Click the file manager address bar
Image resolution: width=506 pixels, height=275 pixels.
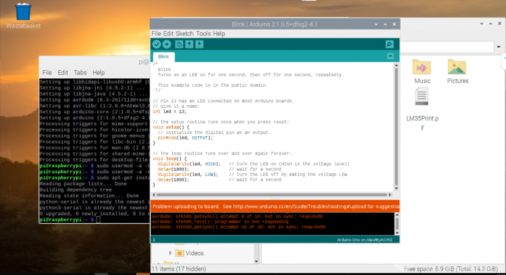point(447,47)
